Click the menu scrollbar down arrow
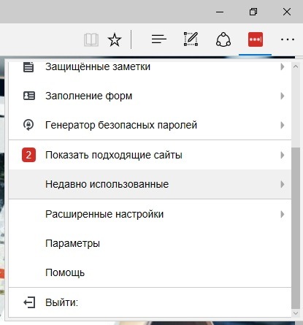The image size is (303, 325). (296, 313)
